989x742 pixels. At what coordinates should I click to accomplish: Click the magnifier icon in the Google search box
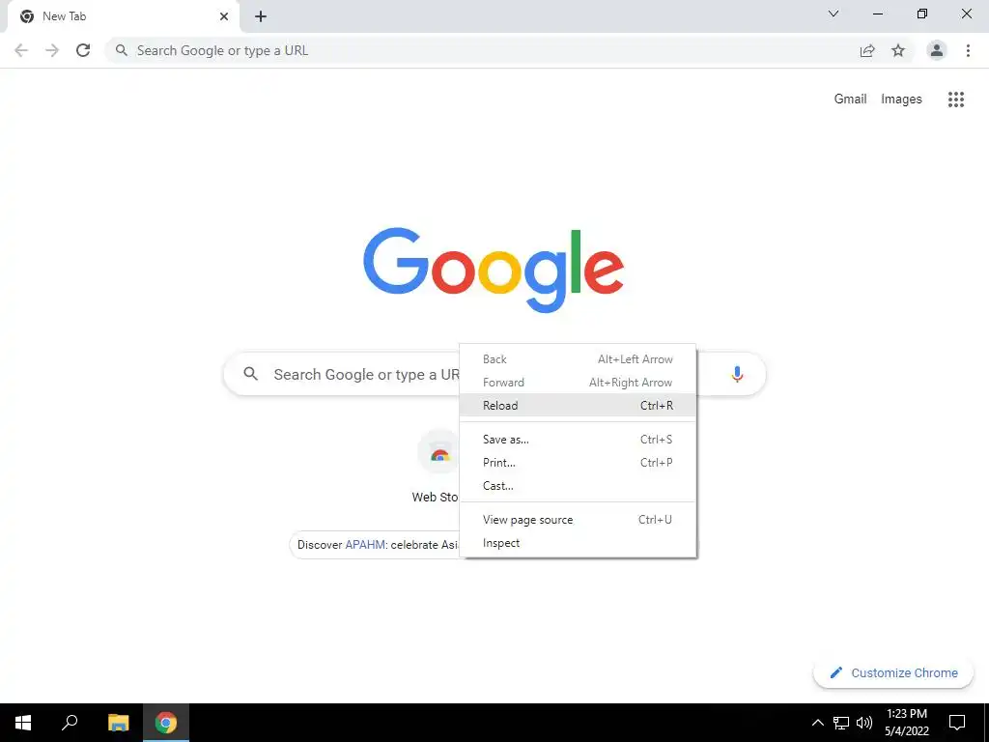[250, 374]
